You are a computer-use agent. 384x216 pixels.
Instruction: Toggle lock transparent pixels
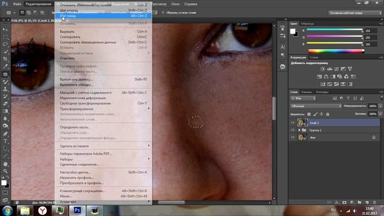[x=309, y=114]
